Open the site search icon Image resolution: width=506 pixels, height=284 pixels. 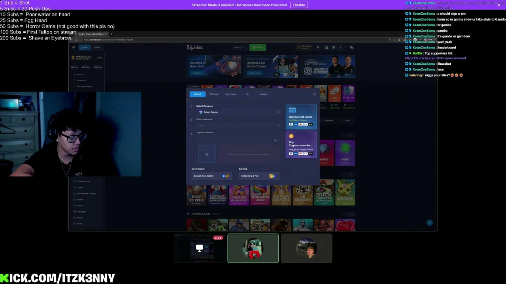(x=318, y=47)
